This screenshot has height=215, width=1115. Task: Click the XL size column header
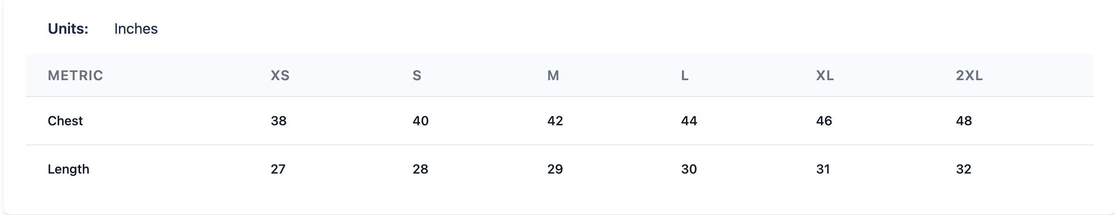click(x=825, y=75)
